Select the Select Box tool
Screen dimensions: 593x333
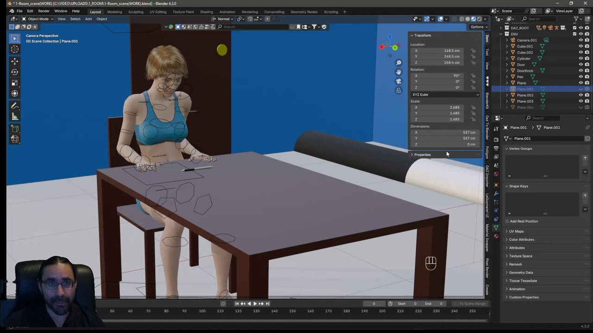point(15,39)
